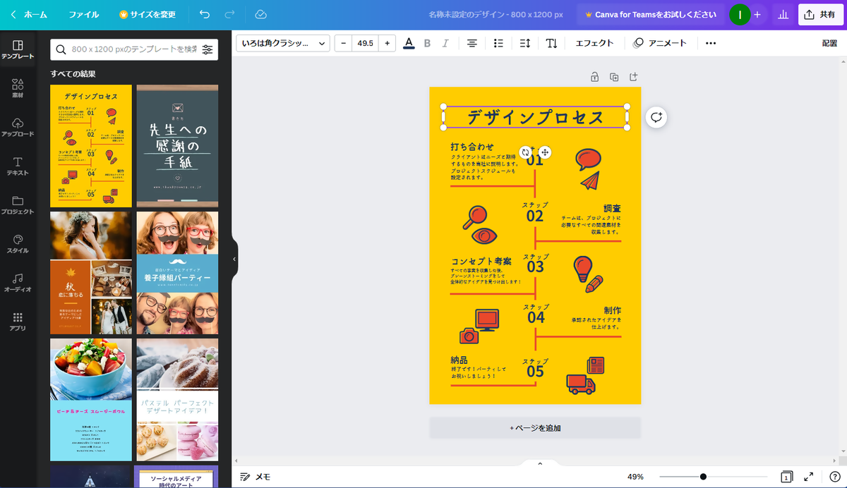Click the 共有 share button
The width and height of the screenshot is (847, 488).
click(821, 14)
